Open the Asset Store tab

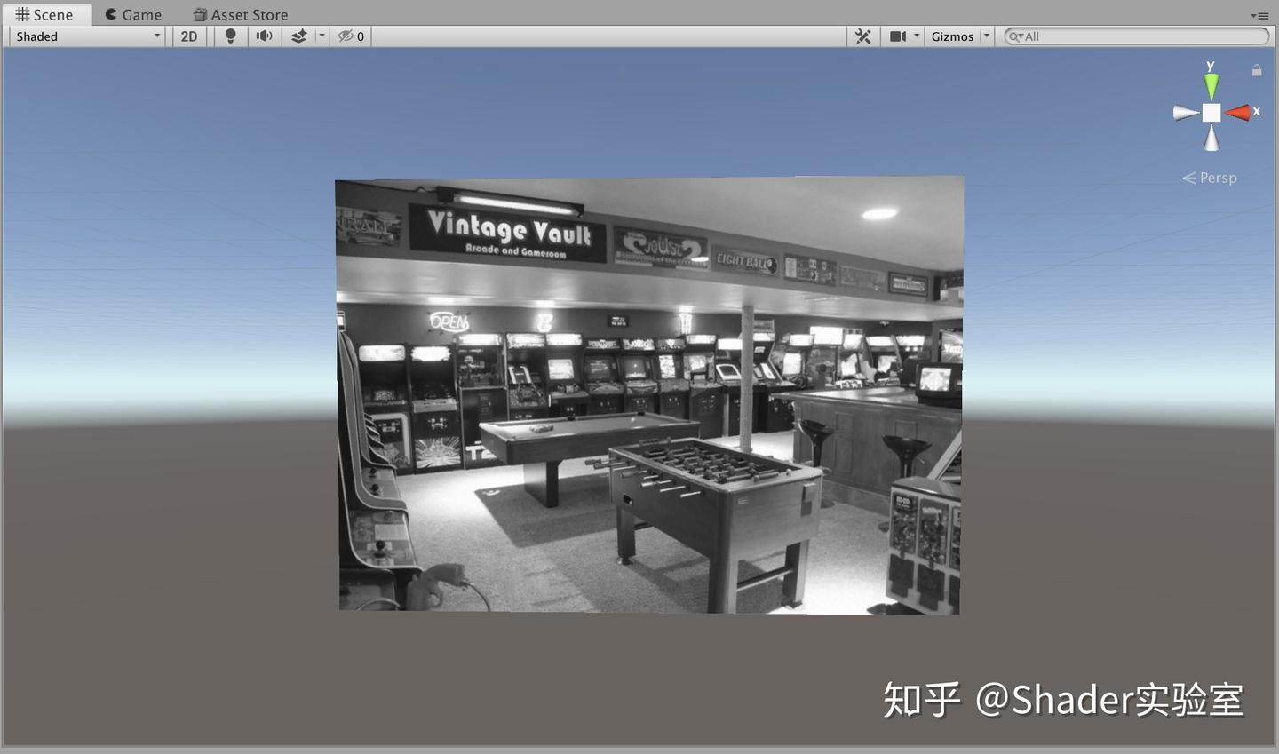click(x=241, y=14)
